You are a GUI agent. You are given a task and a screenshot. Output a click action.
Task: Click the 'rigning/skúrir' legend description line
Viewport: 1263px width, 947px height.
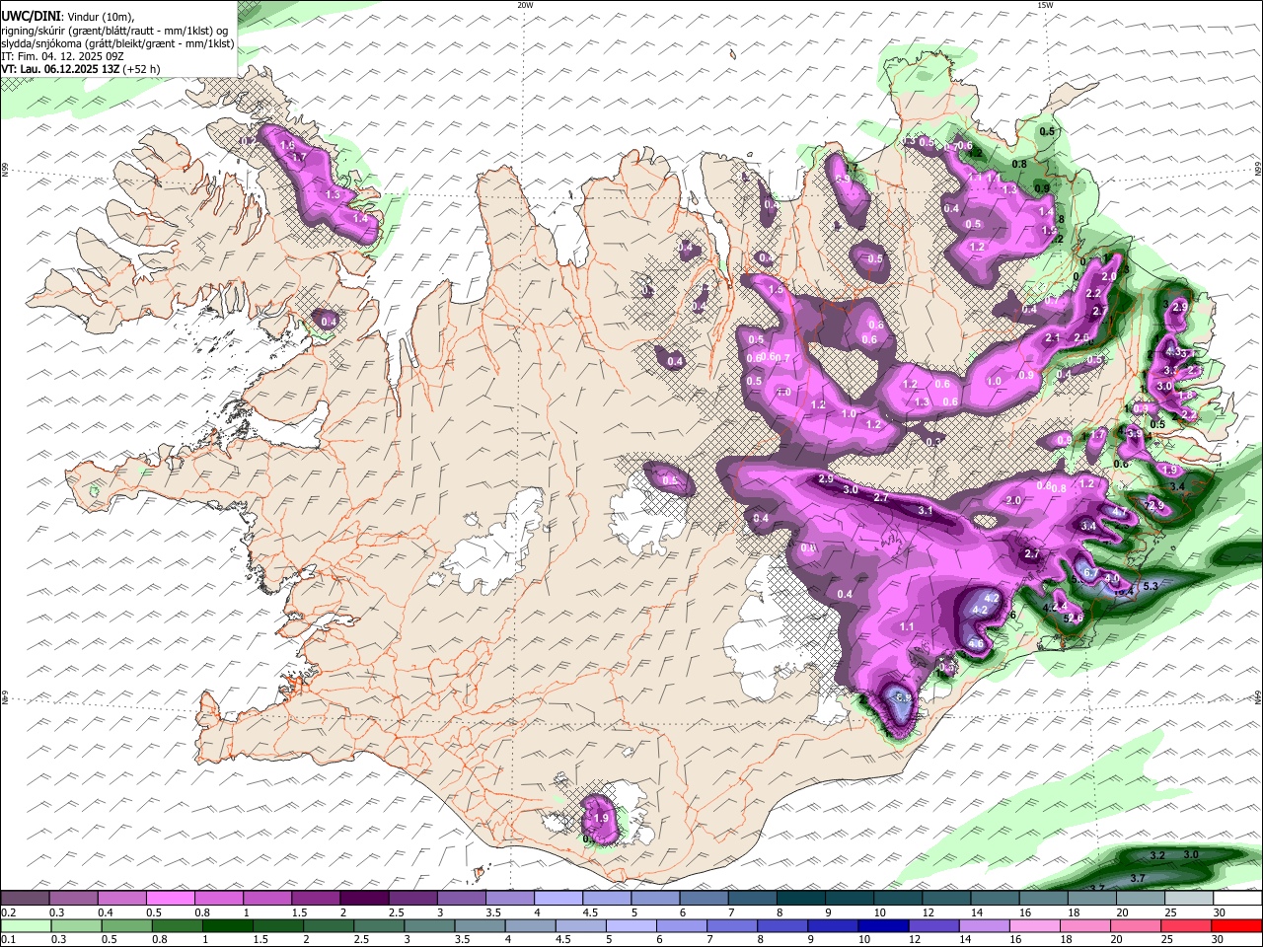pyautogui.click(x=114, y=30)
